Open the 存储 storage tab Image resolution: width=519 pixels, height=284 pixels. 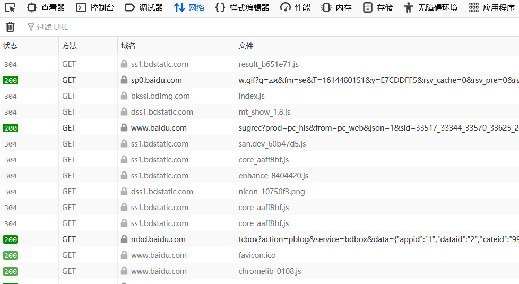coord(378,7)
